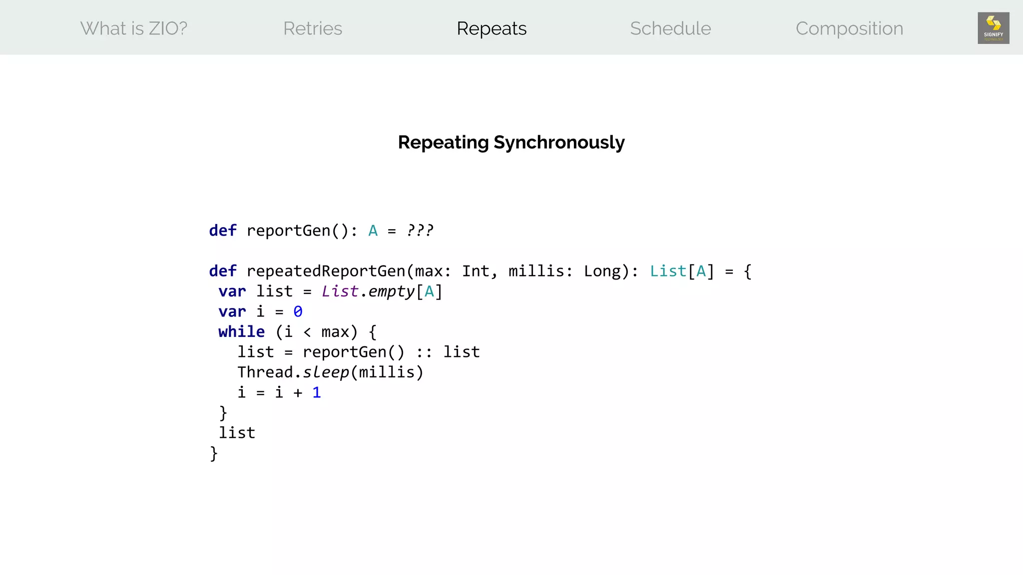Click the "Thread.sleep(millis)" line
This screenshot has width=1023, height=575.
click(x=330, y=372)
